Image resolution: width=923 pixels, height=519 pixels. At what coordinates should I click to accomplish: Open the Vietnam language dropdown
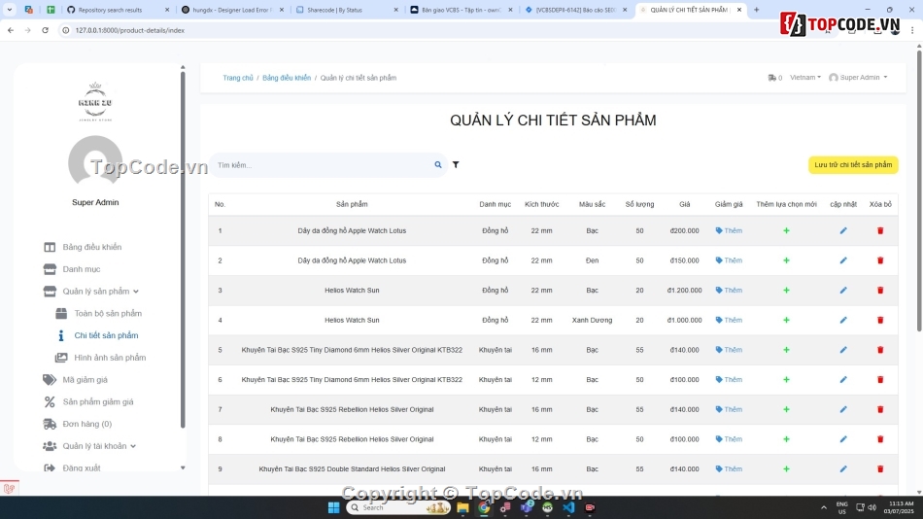pos(804,78)
